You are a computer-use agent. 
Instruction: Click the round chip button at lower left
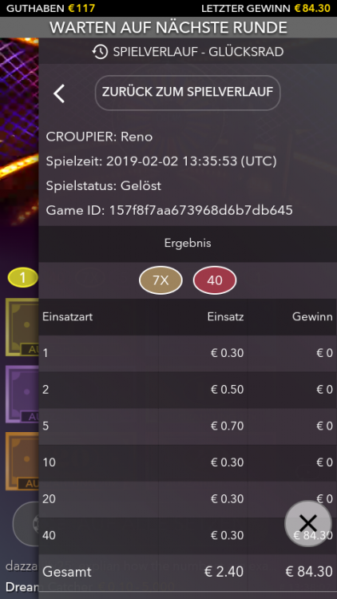26,523
